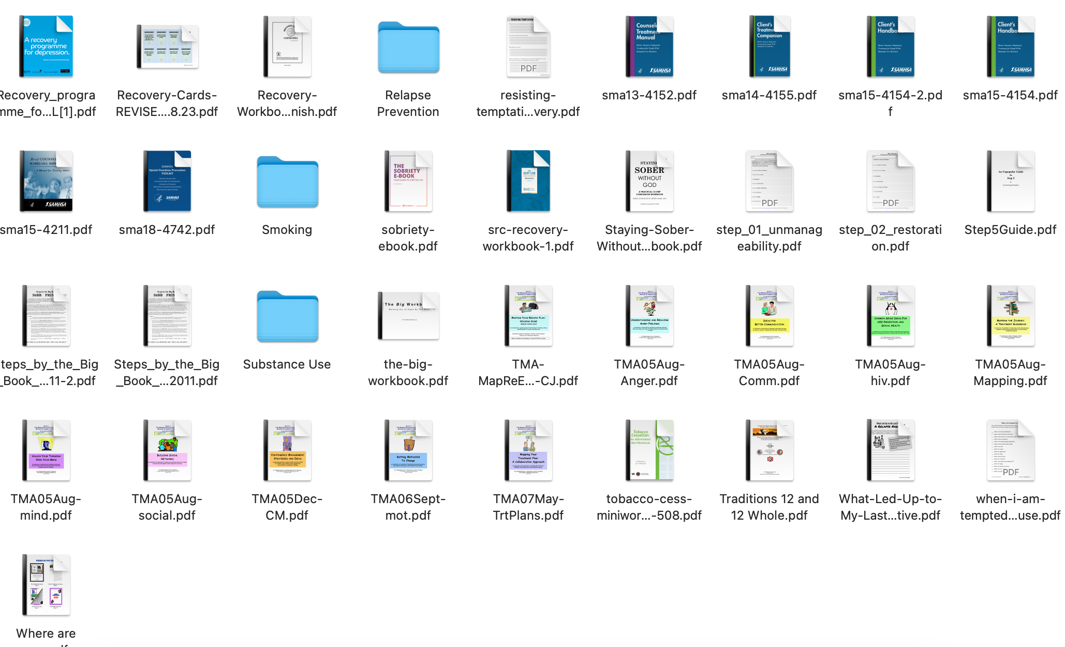Open the Substance Use folder

(287, 316)
